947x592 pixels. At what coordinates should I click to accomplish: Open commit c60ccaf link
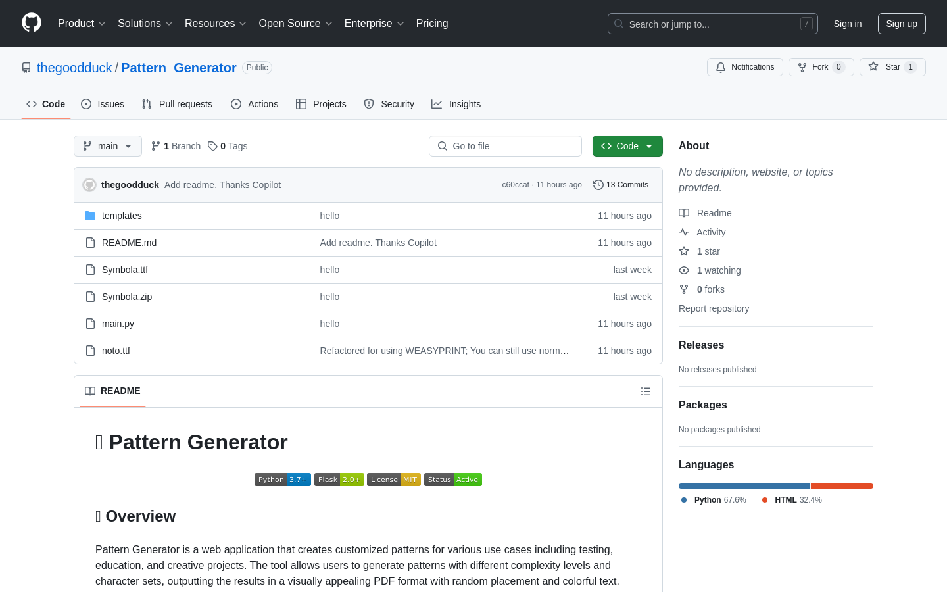click(x=516, y=185)
